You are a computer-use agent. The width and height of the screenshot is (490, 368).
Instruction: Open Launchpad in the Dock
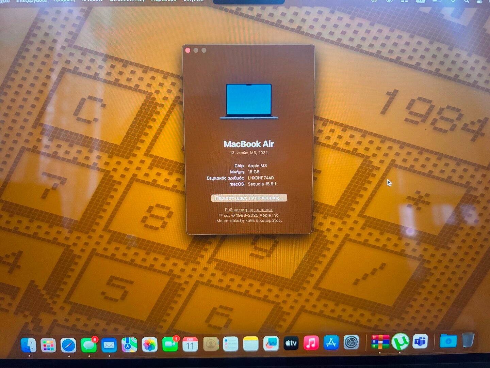[48, 345]
